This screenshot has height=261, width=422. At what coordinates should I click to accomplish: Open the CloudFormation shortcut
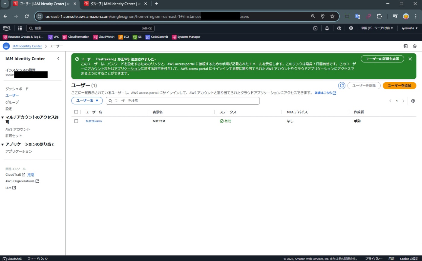point(76,37)
